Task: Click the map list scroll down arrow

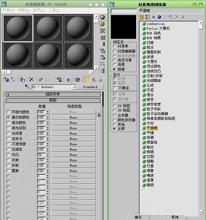Action: click(x=201, y=212)
